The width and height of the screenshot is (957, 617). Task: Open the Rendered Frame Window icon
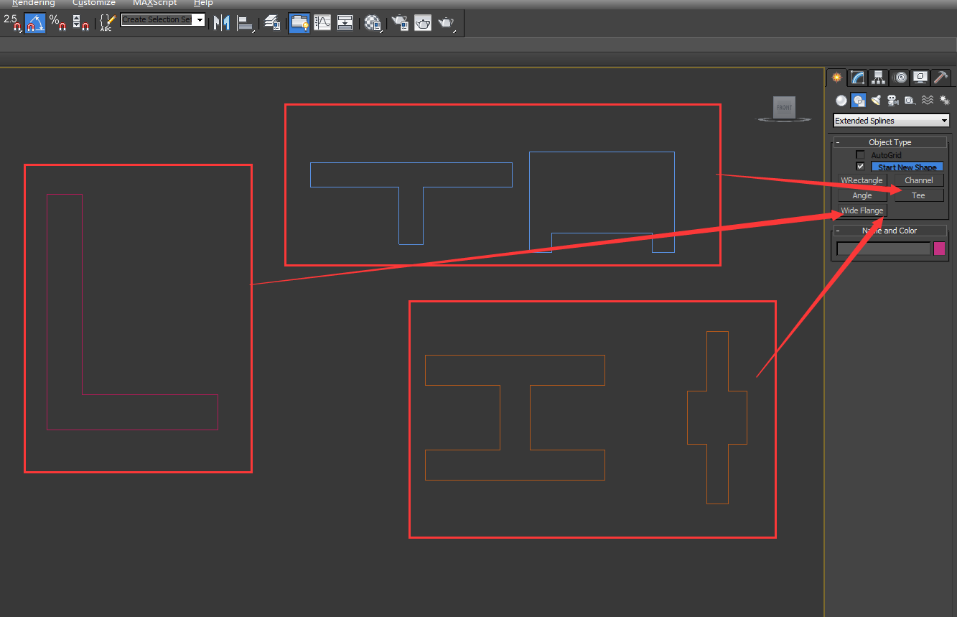click(x=423, y=23)
